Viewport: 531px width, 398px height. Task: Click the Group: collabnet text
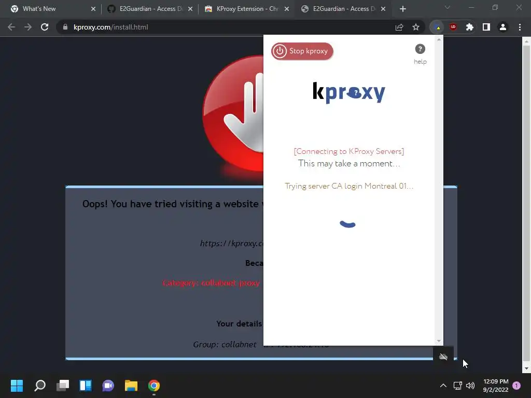coord(225,345)
